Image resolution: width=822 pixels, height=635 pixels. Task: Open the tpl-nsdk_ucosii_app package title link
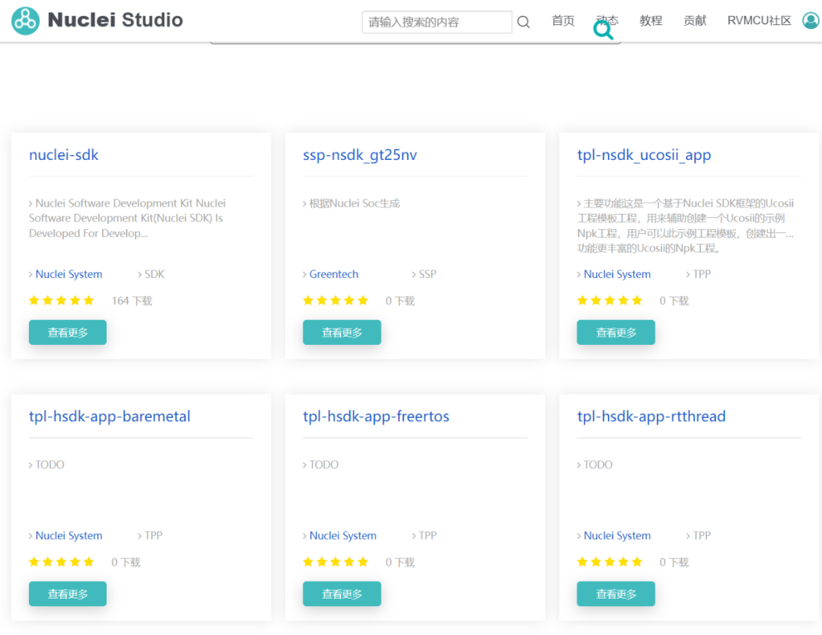click(x=644, y=155)
